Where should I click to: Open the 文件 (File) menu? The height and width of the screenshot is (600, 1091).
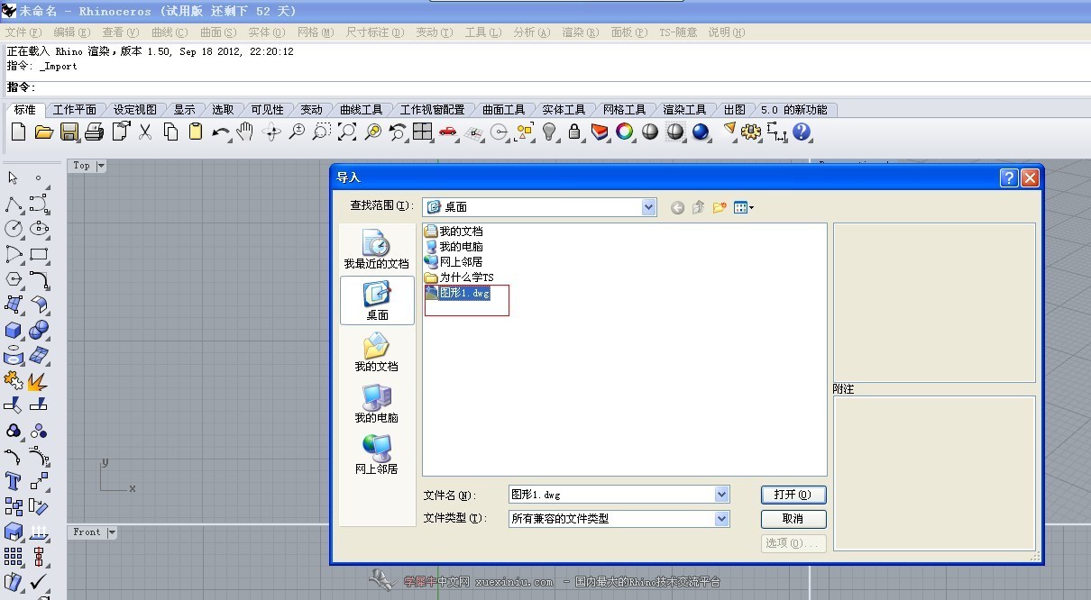23,32
